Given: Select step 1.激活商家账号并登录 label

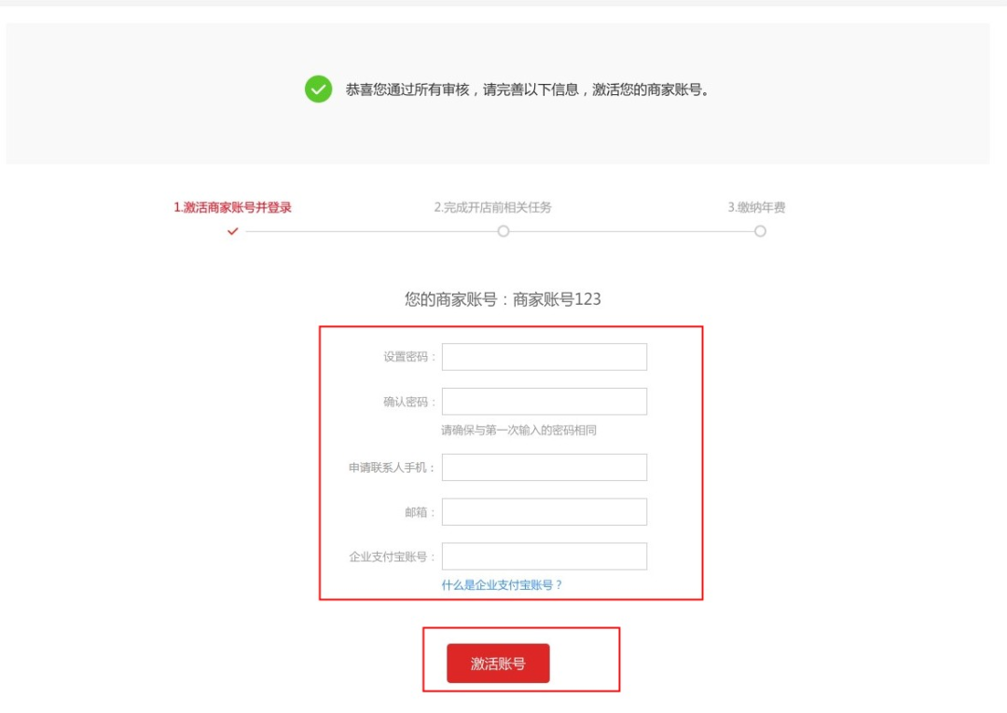Looking at the screenshot, I should [x=232, y=207].
